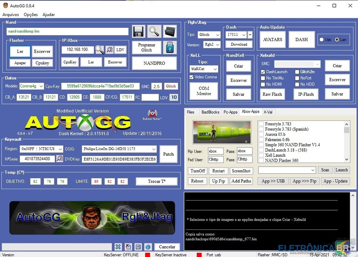Click the blue USB drive icon

(x=170, y=48)
